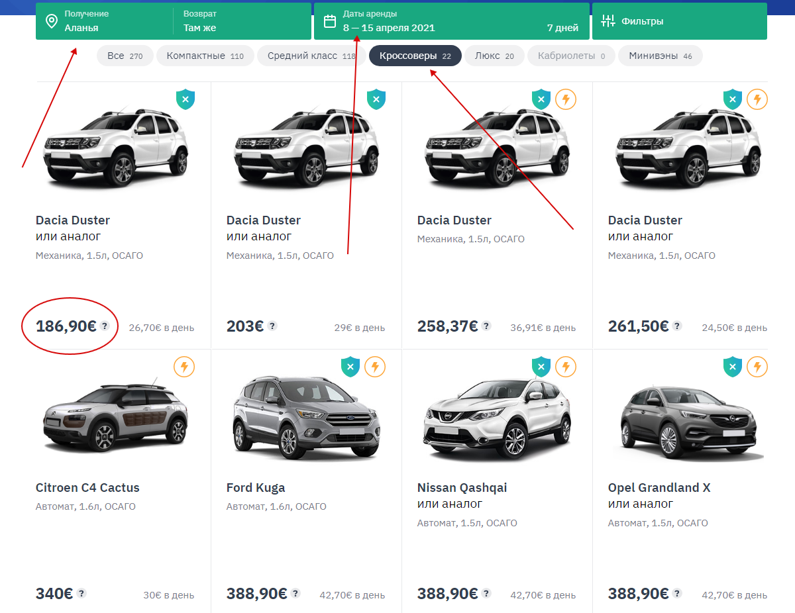Switch to the Минивэны category tab
This screenshot has width=795, height=613.
[661, 56]
